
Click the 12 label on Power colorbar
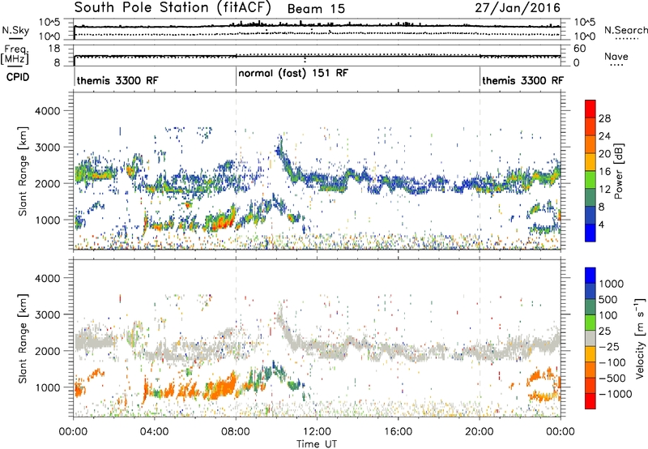pyautogui.click(x=604, y=190)
